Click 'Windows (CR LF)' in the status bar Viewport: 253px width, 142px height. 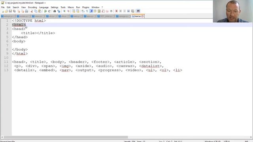tap(213, 141)
